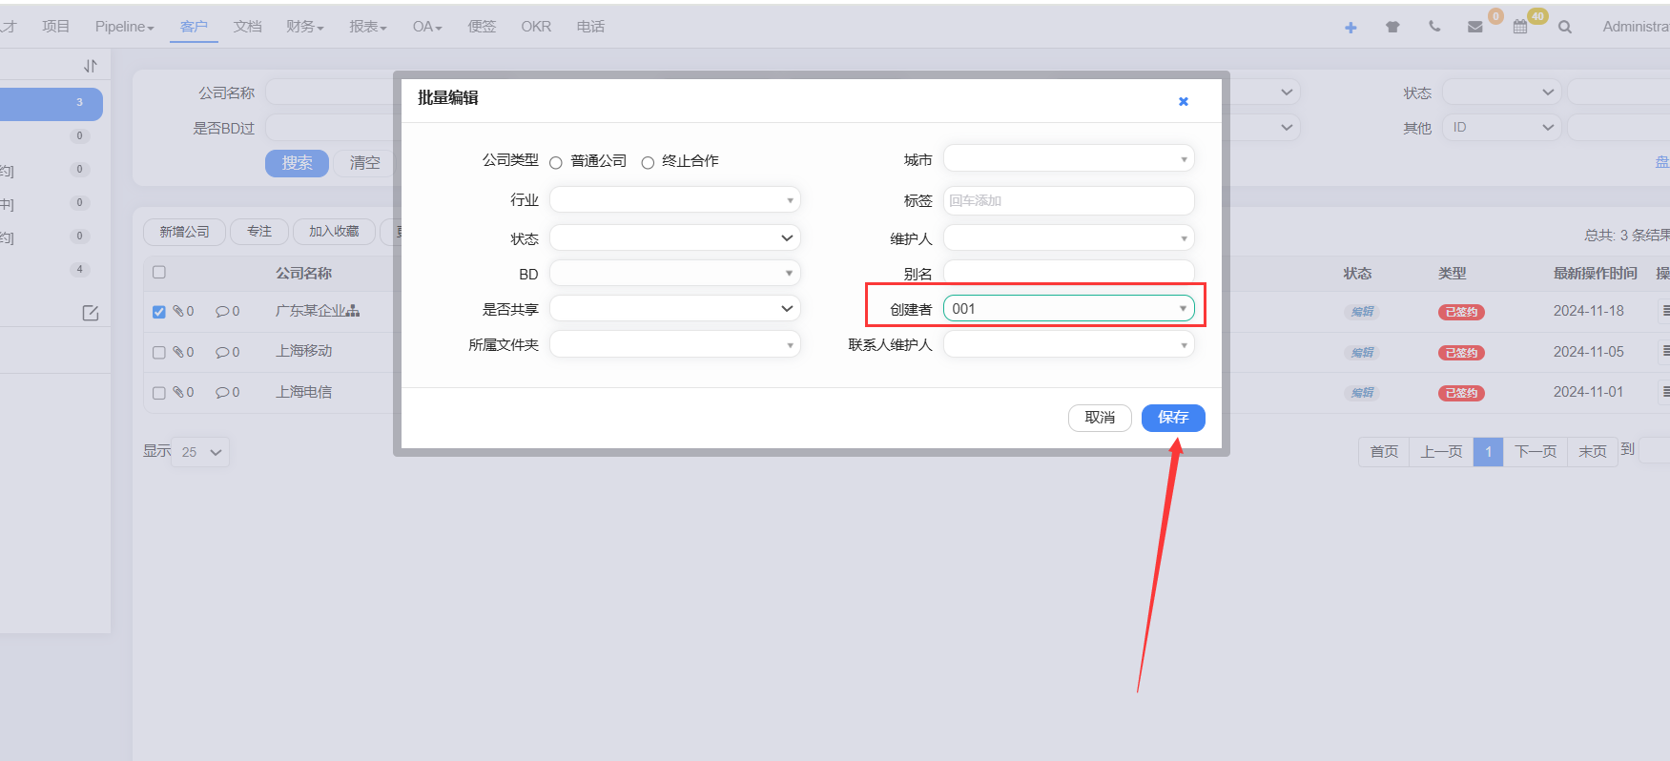Click the 专注 button
1670x761 pixels.
click(x=259, y=232)
